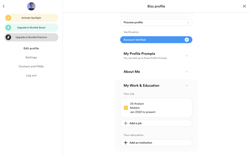Click Log out

click(x=31, y=75)
